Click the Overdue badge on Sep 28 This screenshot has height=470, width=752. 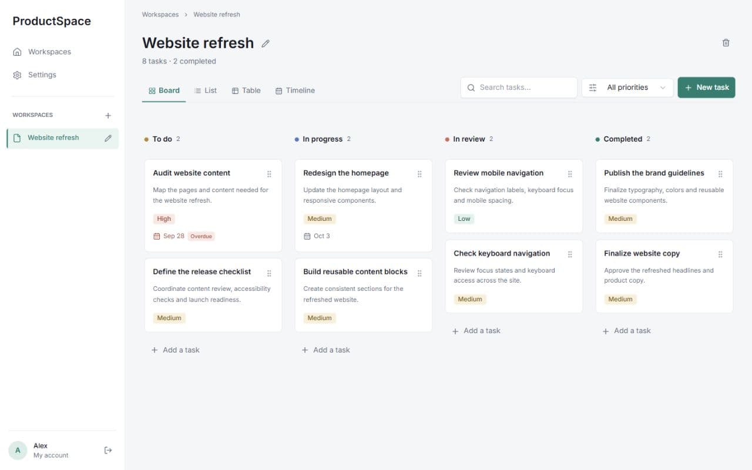click(x=202, y=236)
